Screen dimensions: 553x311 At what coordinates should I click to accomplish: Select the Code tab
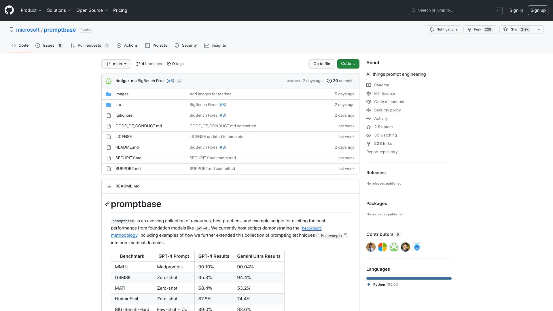[x=20, y=45]
